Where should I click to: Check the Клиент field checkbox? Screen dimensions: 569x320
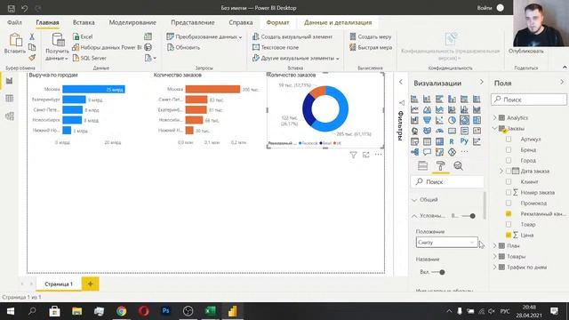pos(509,181)
